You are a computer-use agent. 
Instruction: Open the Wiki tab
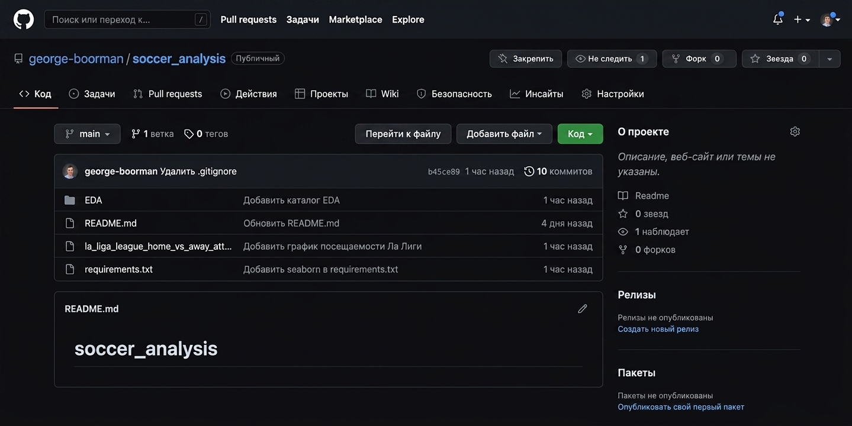click(x=382, y=93)
